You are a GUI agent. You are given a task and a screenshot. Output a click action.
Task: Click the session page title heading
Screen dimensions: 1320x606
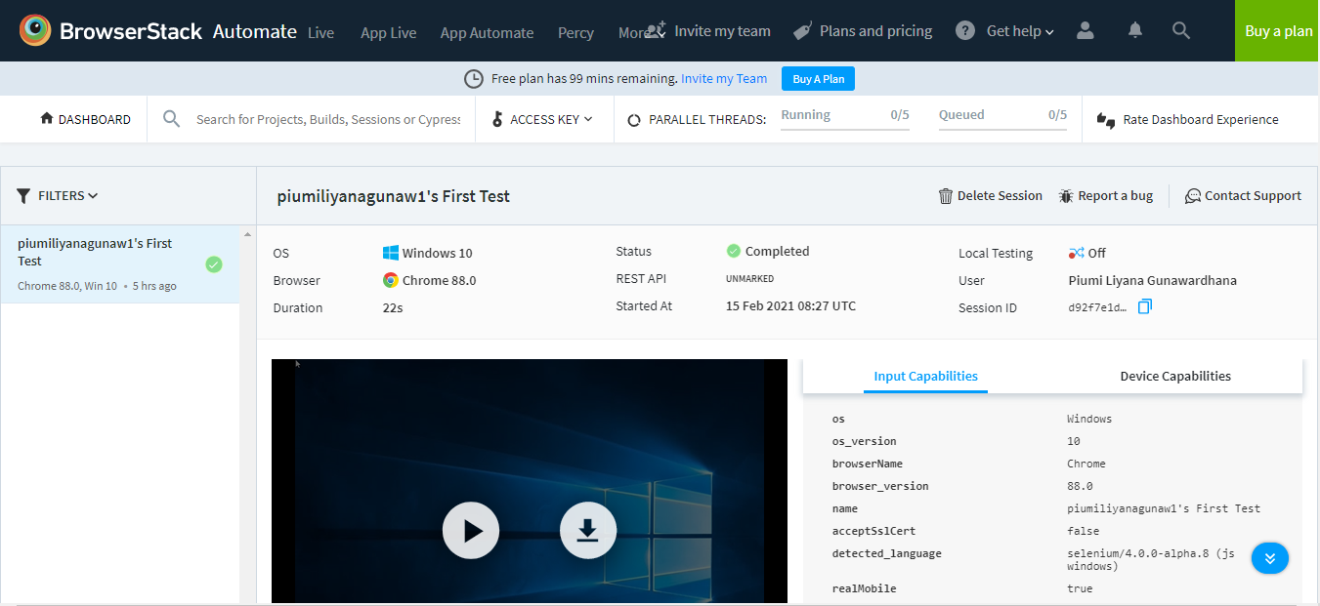pyautogui.click(x=394, y=196)
